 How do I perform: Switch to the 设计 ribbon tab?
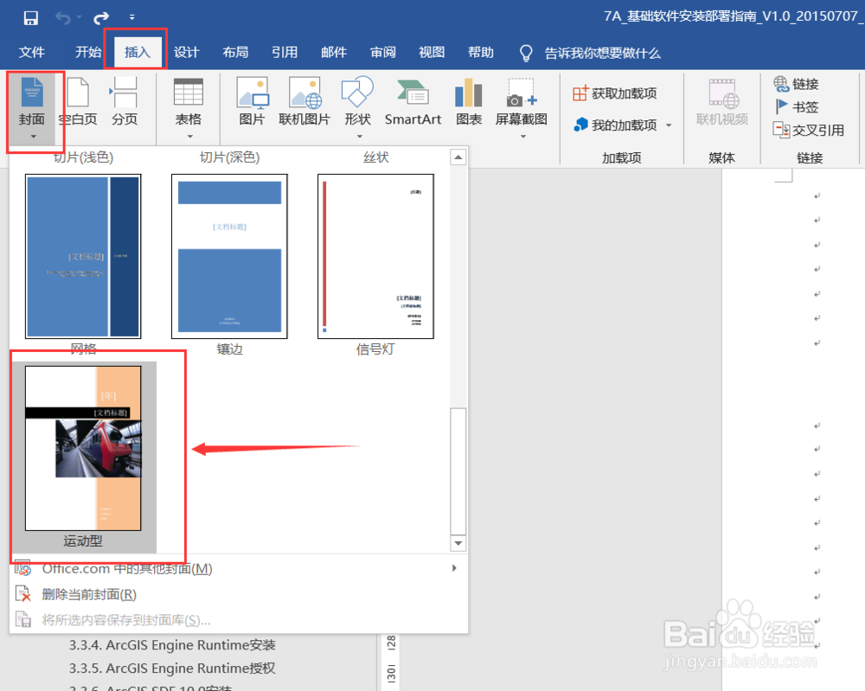[x=185, y=52]
